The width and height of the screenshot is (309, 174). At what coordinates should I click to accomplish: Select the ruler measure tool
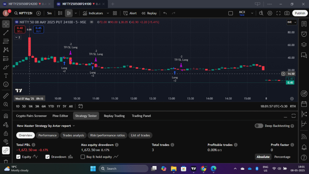(x=6, y=96)
